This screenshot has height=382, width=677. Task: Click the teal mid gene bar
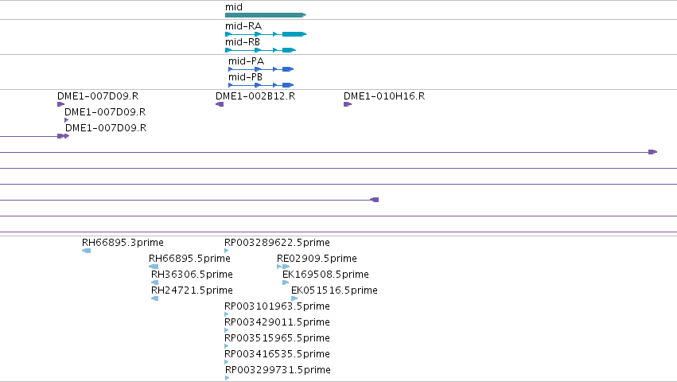[x=266, y=15]
